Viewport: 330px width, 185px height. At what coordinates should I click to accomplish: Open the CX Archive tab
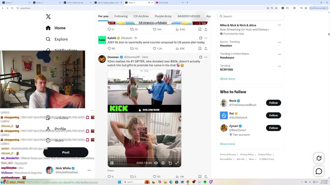click(141, 16)
